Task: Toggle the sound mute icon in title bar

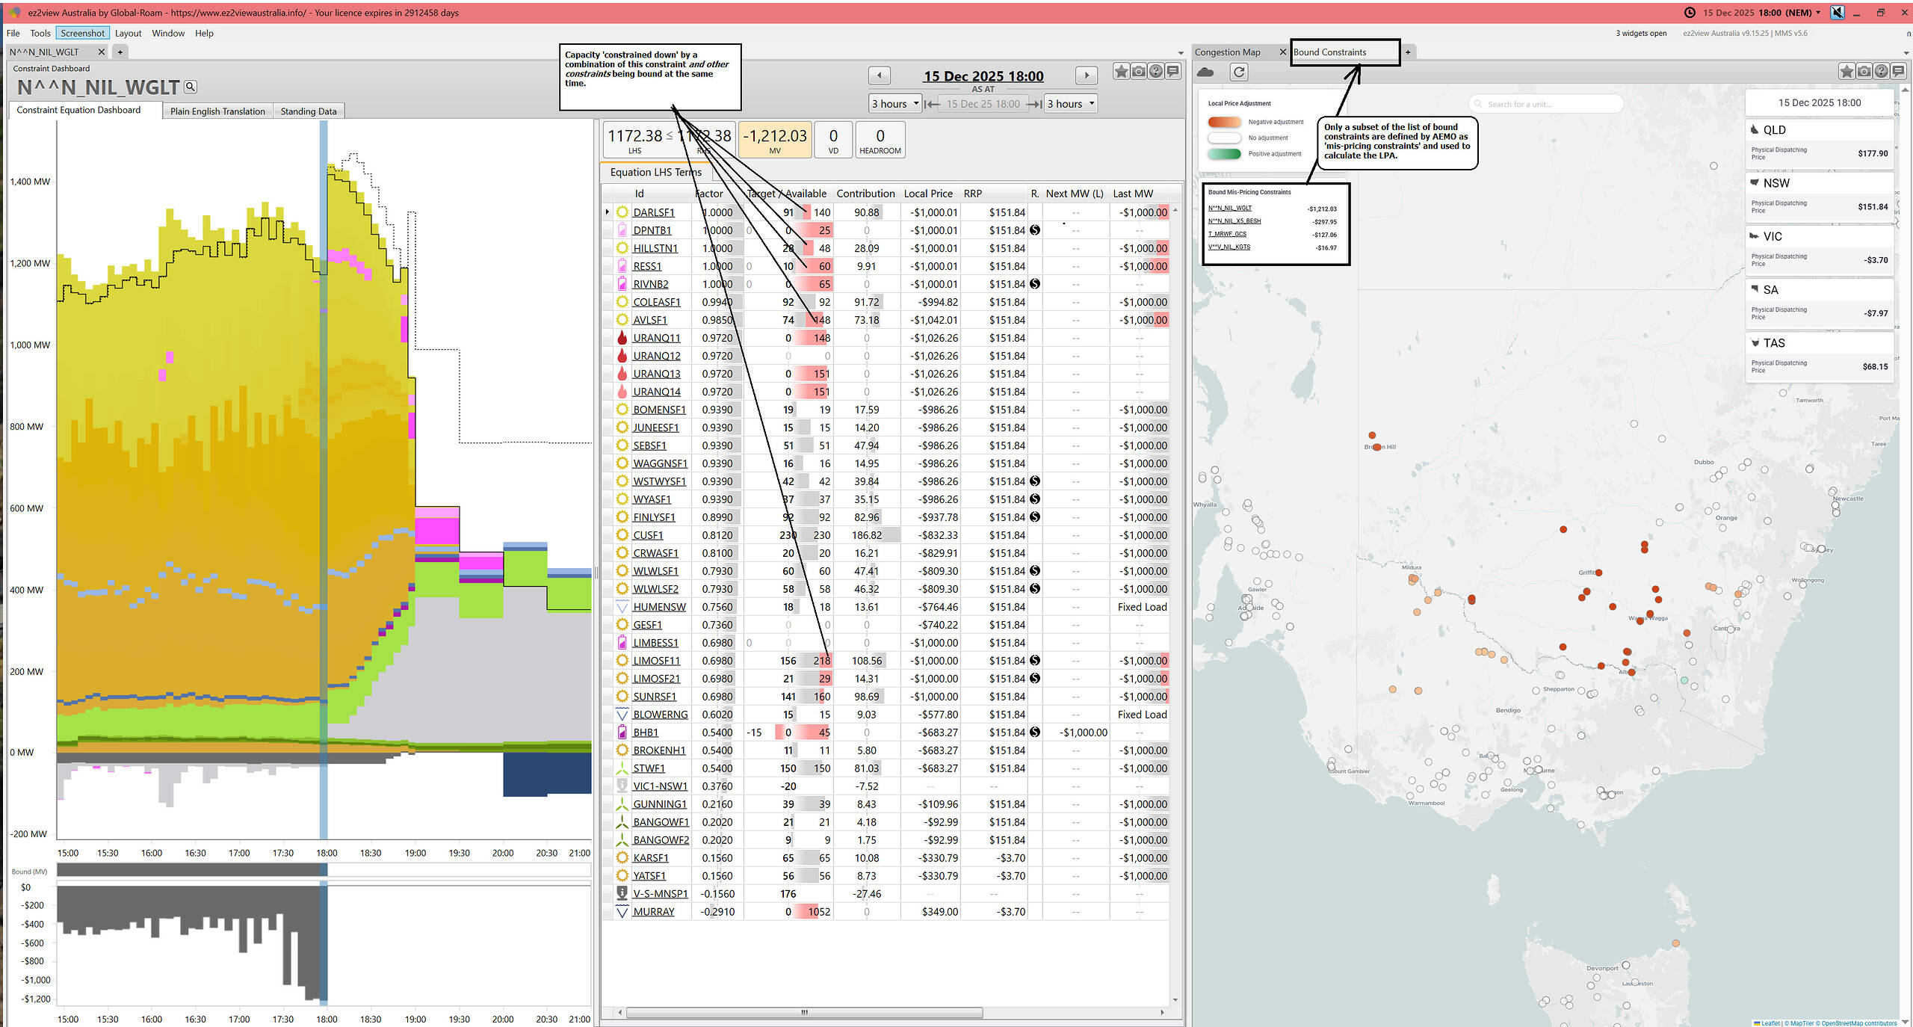Action: click(1838, 13)
